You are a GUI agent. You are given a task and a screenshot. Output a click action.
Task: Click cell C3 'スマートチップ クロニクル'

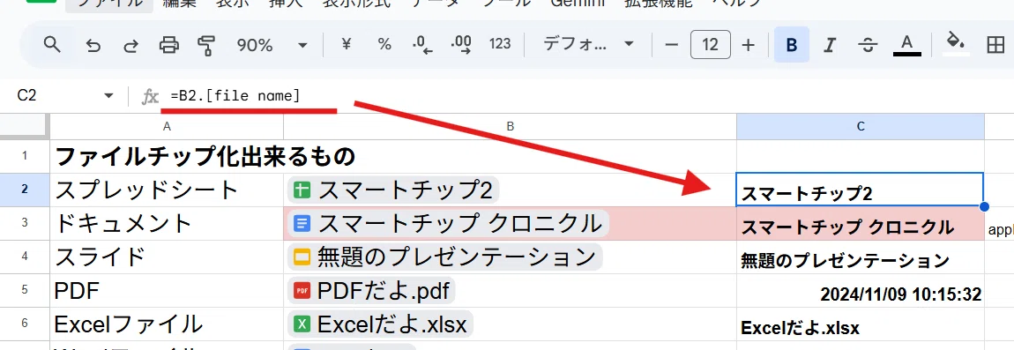pyautogui.click(x=861, y=223)
